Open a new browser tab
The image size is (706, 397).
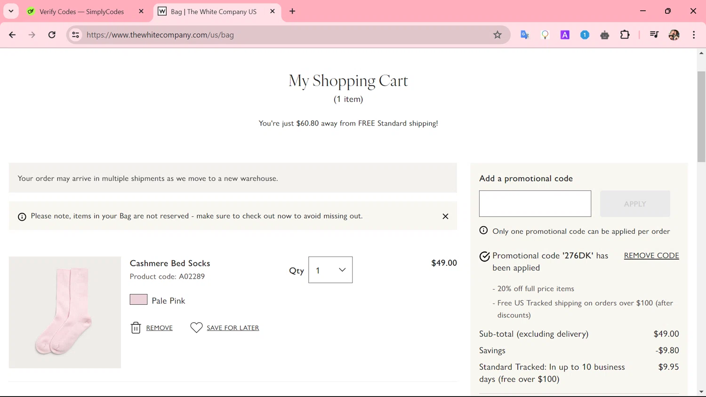[292, 11]
